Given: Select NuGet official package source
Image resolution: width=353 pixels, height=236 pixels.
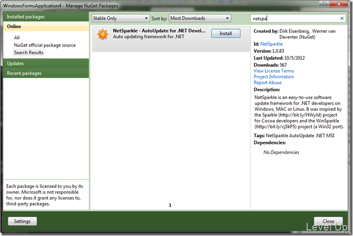Looking at the screenshot, I should coord(45,45).
